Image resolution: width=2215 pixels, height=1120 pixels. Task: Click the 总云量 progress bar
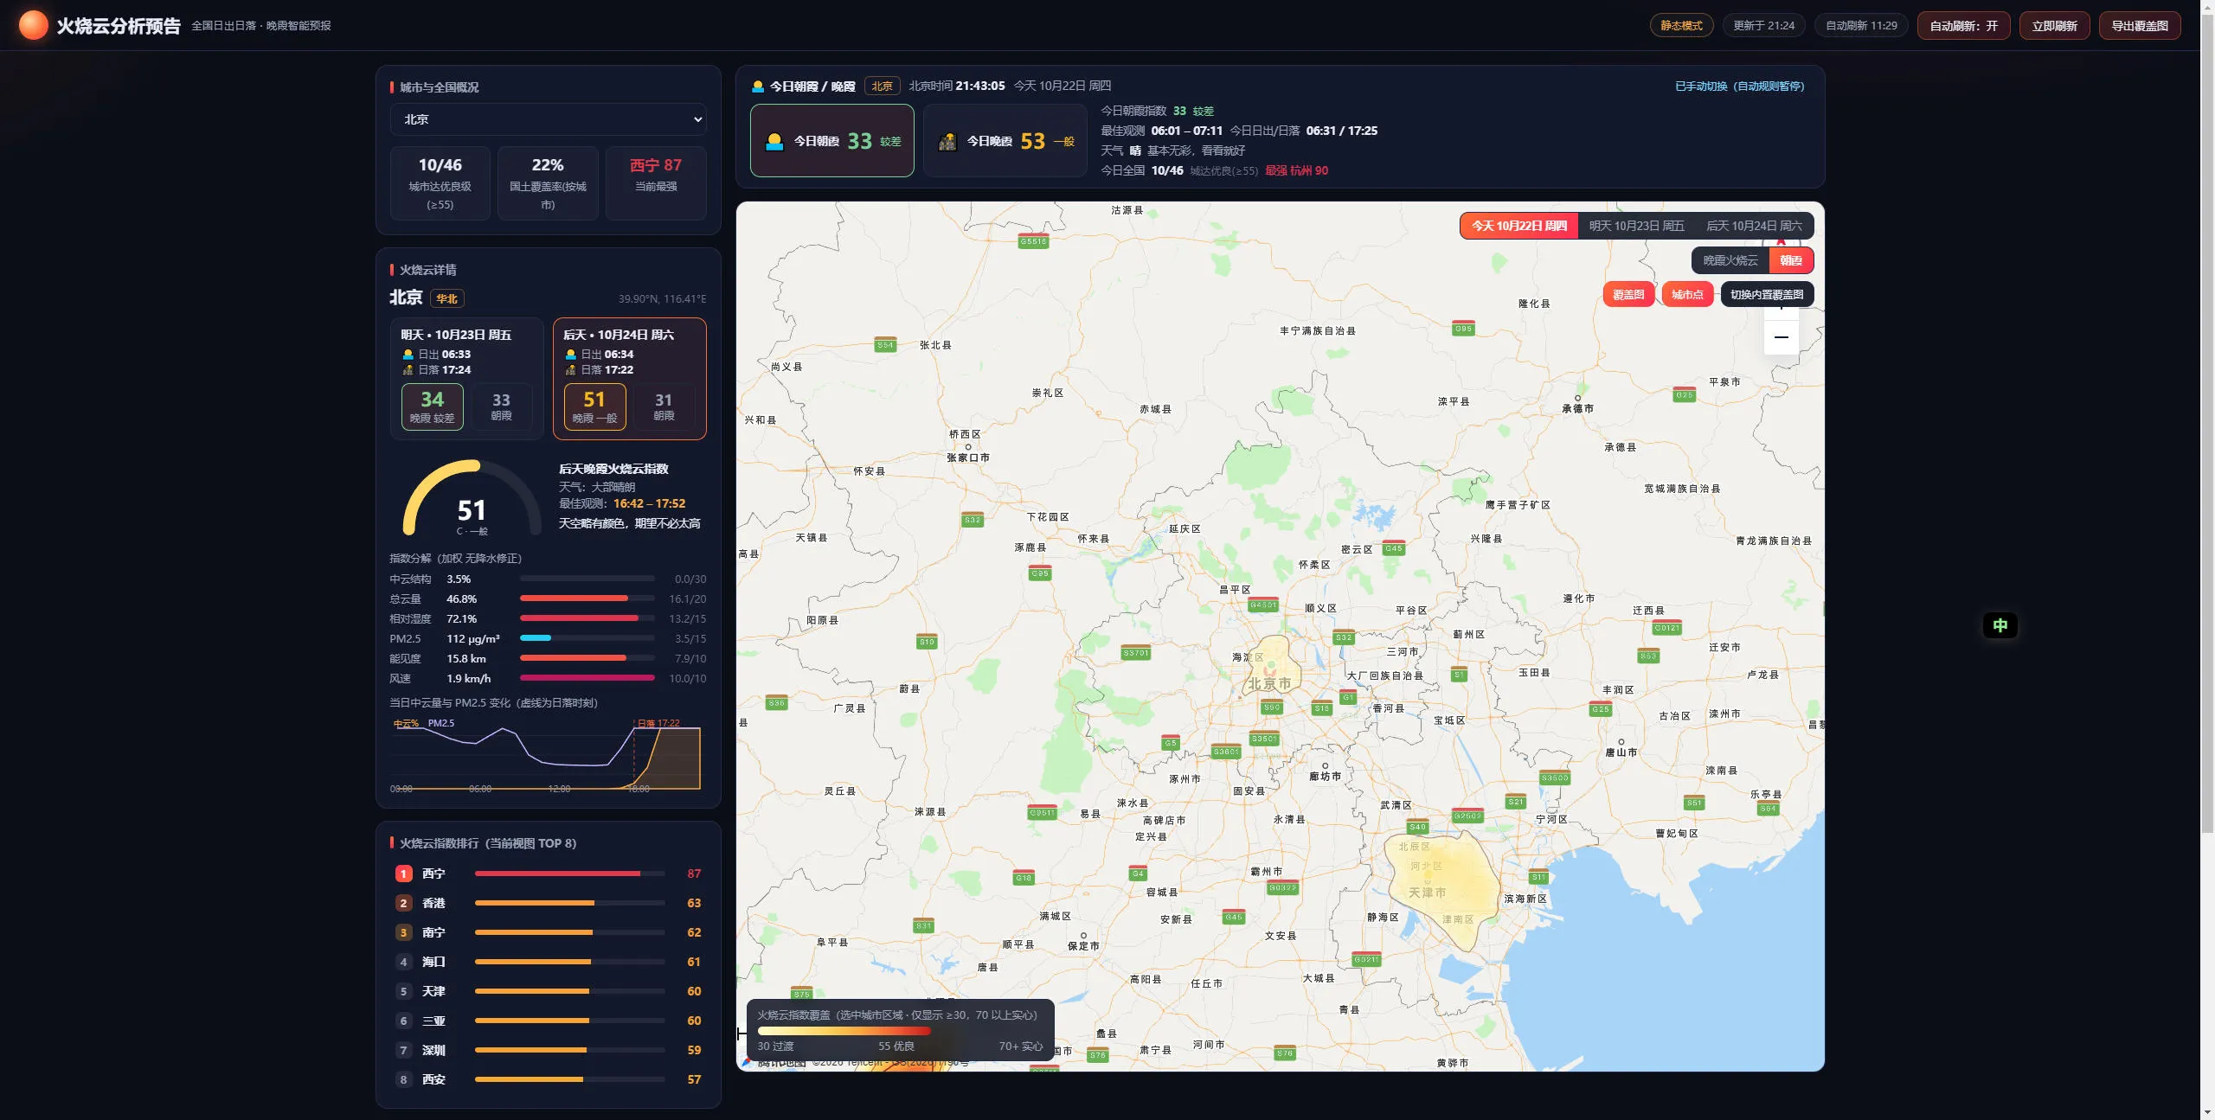tap(587, 598)
